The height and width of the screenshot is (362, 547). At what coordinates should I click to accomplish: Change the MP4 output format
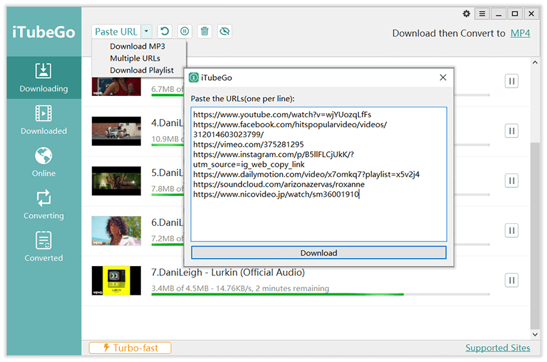tap(520, 33)
